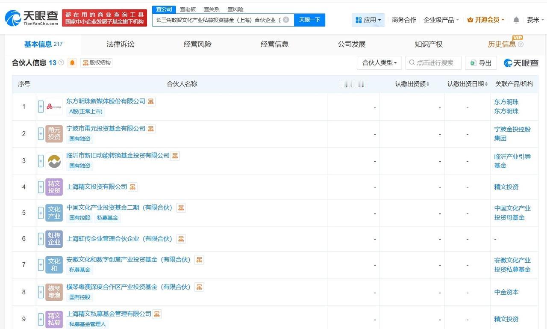Switch to the 知识产权 tab
Image resolution: width=547 pixels, height=329 pixels.
(429, 44)
